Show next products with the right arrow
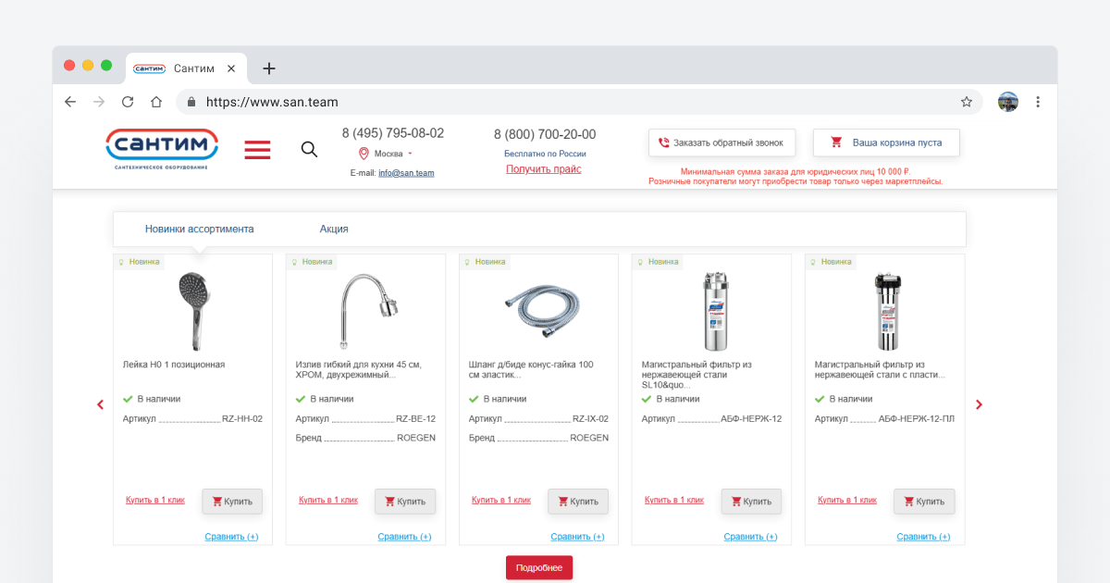The image size is (1110, 583). 980,404
